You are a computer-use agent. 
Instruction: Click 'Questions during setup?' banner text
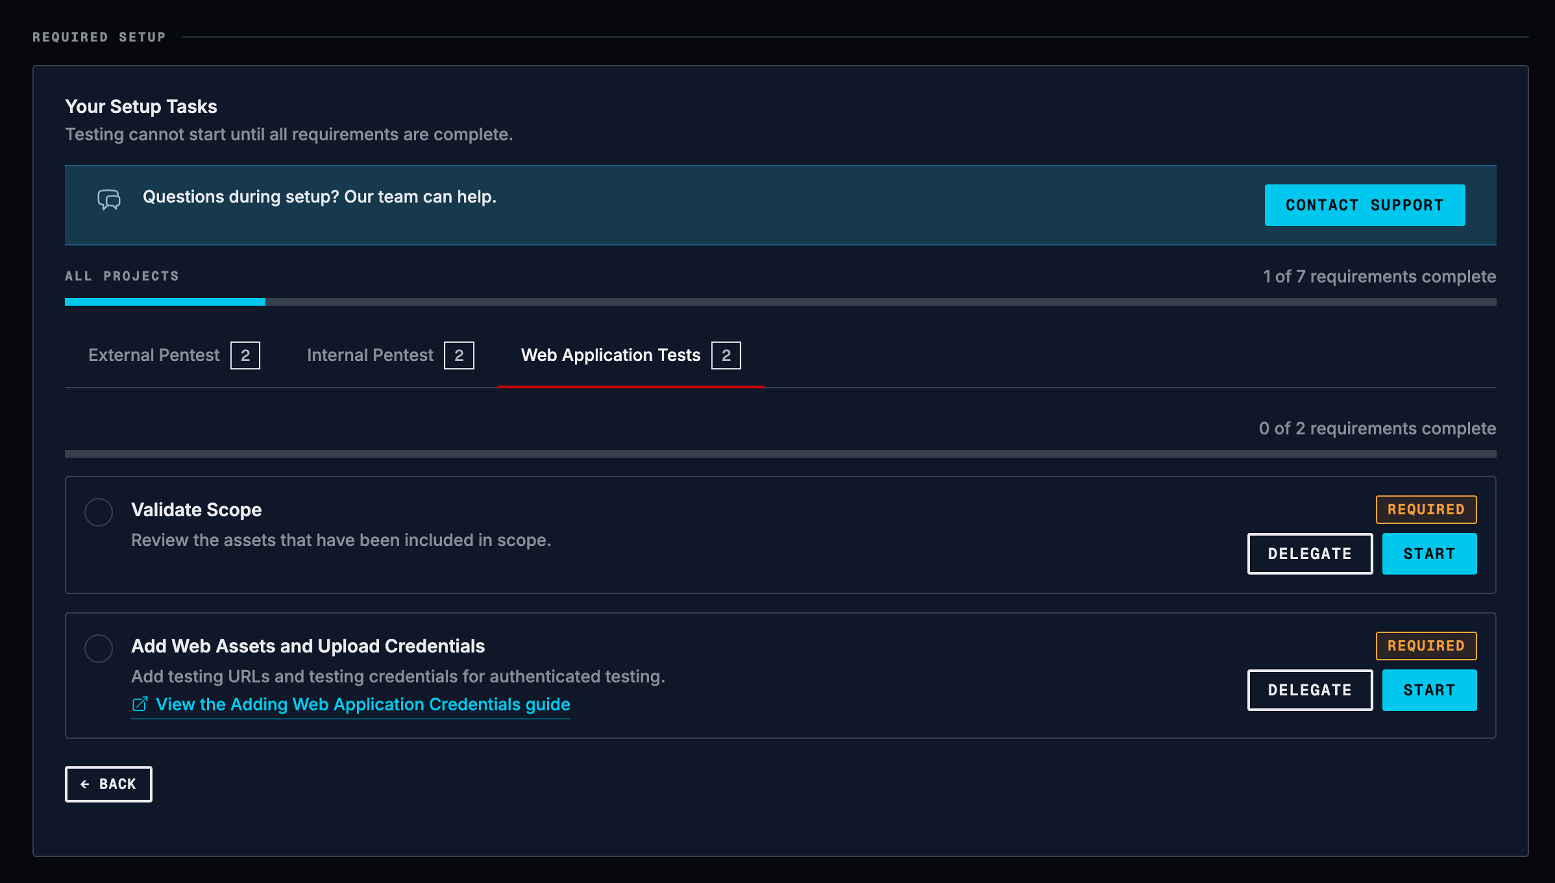tap(319, 197)
